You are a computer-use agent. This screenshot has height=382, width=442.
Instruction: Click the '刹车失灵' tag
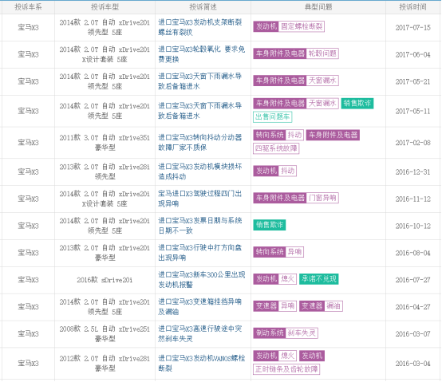302,333
